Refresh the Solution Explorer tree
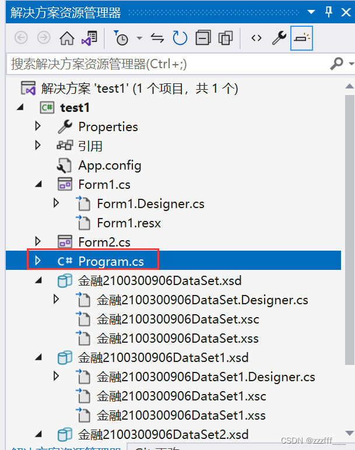355x450 pixels. (x=180, y=38)
